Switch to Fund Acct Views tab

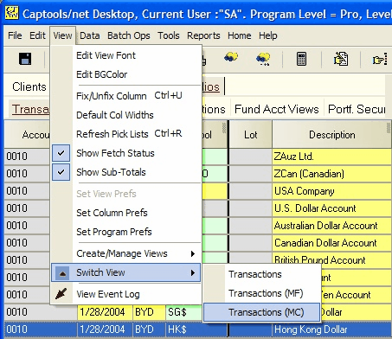(x=276, y=109)
